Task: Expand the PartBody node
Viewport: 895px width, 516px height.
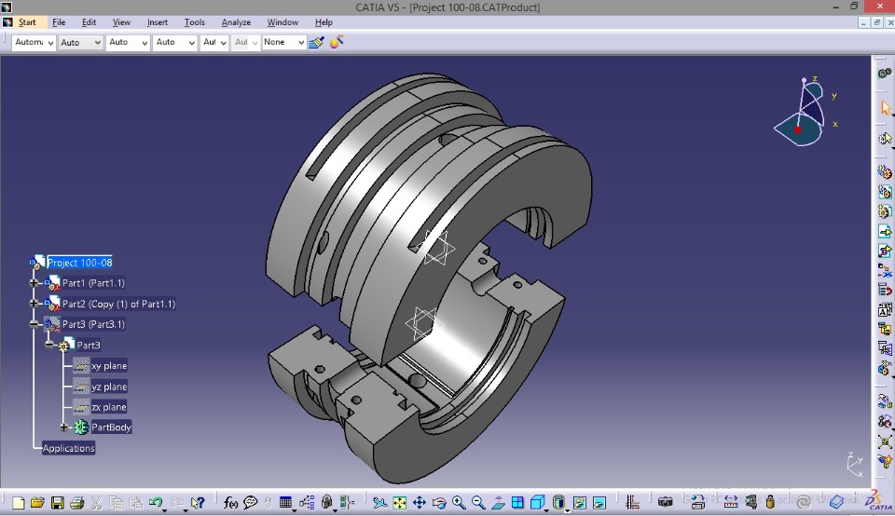Action: [x=64, y=428]
